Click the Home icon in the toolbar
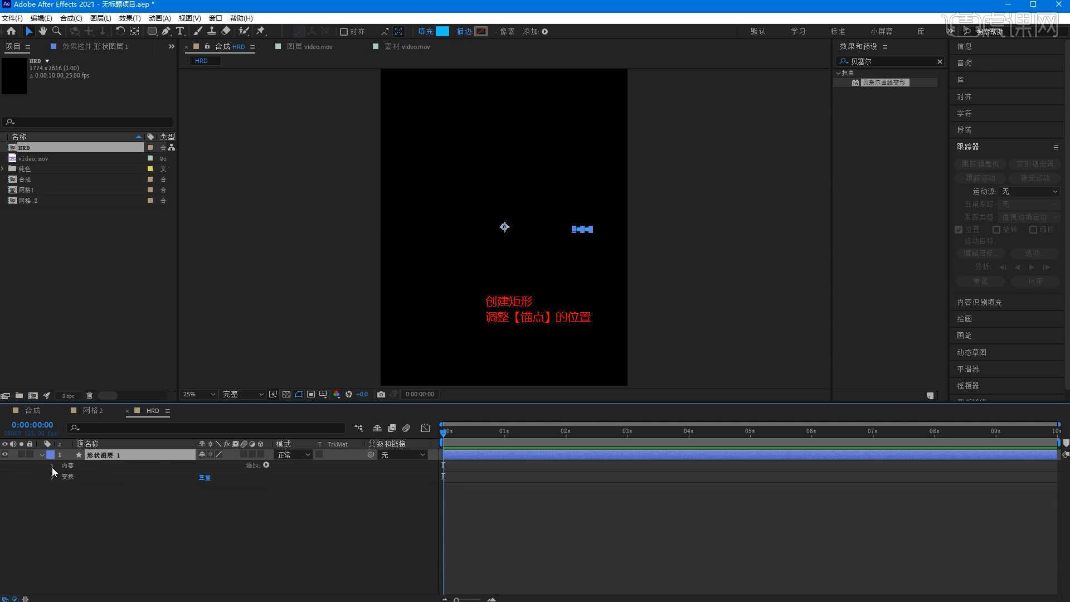This screenshot has height=602, width=1070. tap(11, 31)
